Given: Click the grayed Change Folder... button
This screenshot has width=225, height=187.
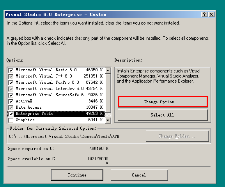Looking at the screenshot, I should 177,136.
